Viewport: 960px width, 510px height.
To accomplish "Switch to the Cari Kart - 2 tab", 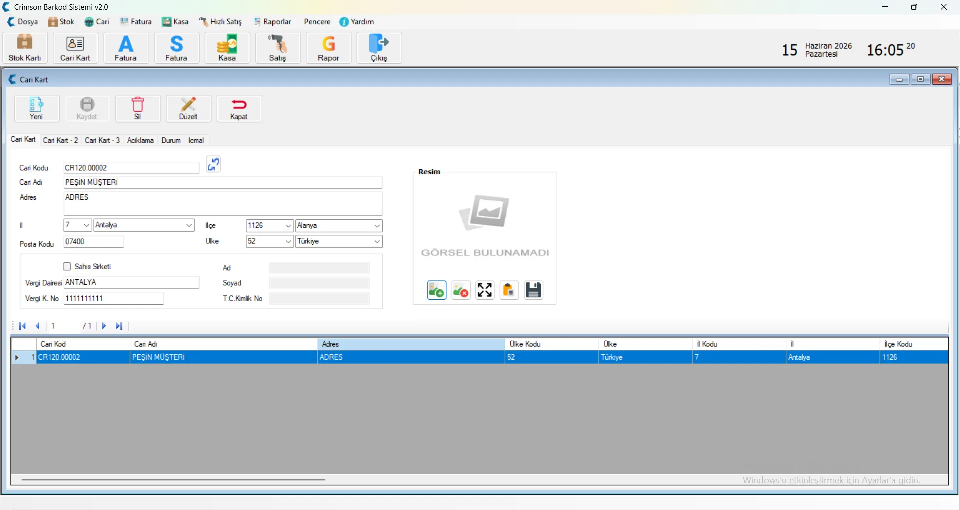I will pyautogui.click(x=60, y=140).
